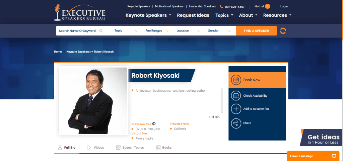The height and width of the screenshot is (161, 343).
Task: Click the Share icon
Action: [x=236, y=123]
